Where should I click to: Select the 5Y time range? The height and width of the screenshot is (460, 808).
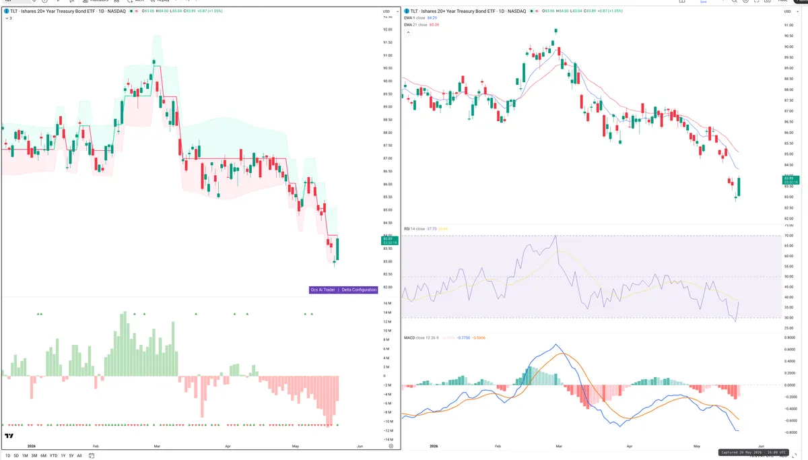pyautogui.click(x=71, y=456)
